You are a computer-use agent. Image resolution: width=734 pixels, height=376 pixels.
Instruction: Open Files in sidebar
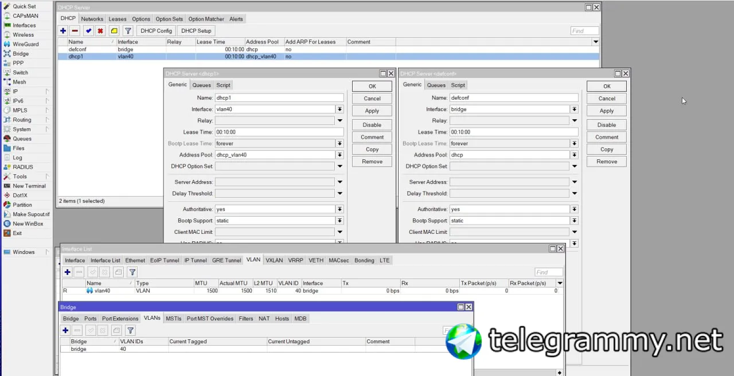(x=18, y=148)
